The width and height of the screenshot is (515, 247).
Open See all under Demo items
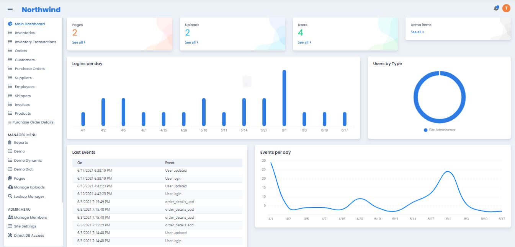coord(417,32)
